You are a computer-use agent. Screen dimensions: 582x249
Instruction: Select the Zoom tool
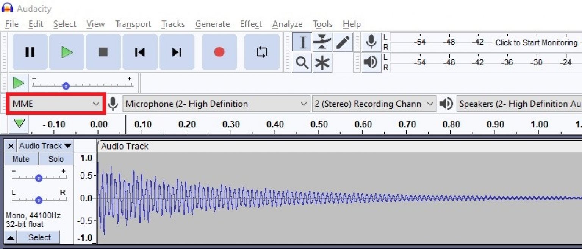tap(302, 63)
